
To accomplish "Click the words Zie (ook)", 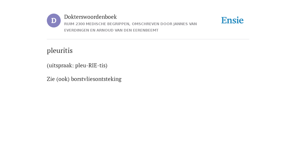I will [58, 79].
